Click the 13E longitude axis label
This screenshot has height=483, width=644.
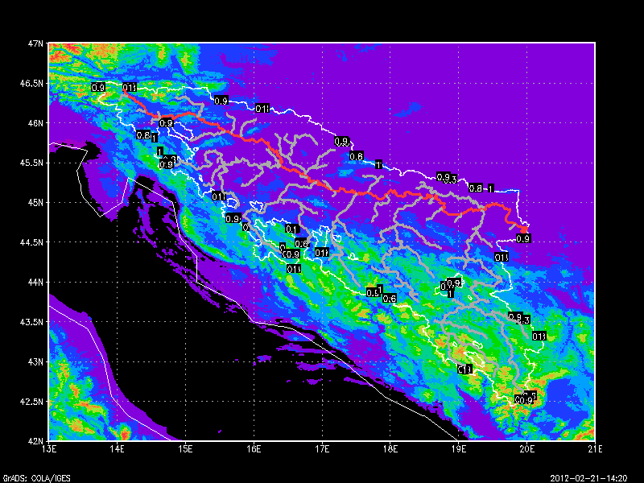coord(49,449)
